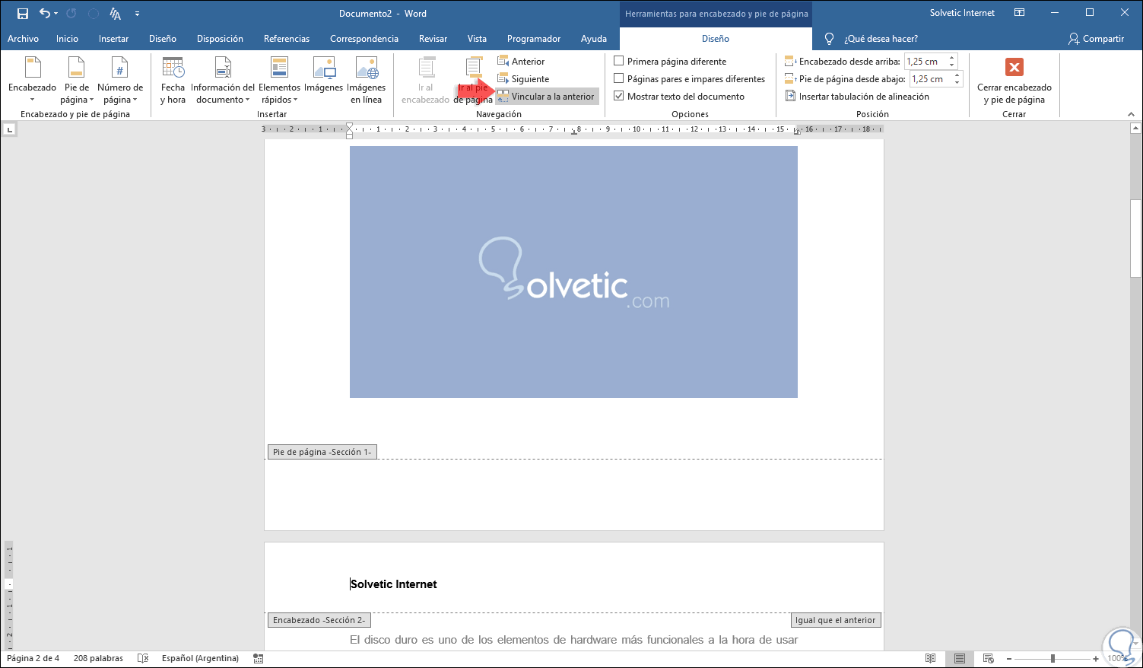Go to the Correspondencia tab
Screen dimensions: 1143x668
(364, 39)
